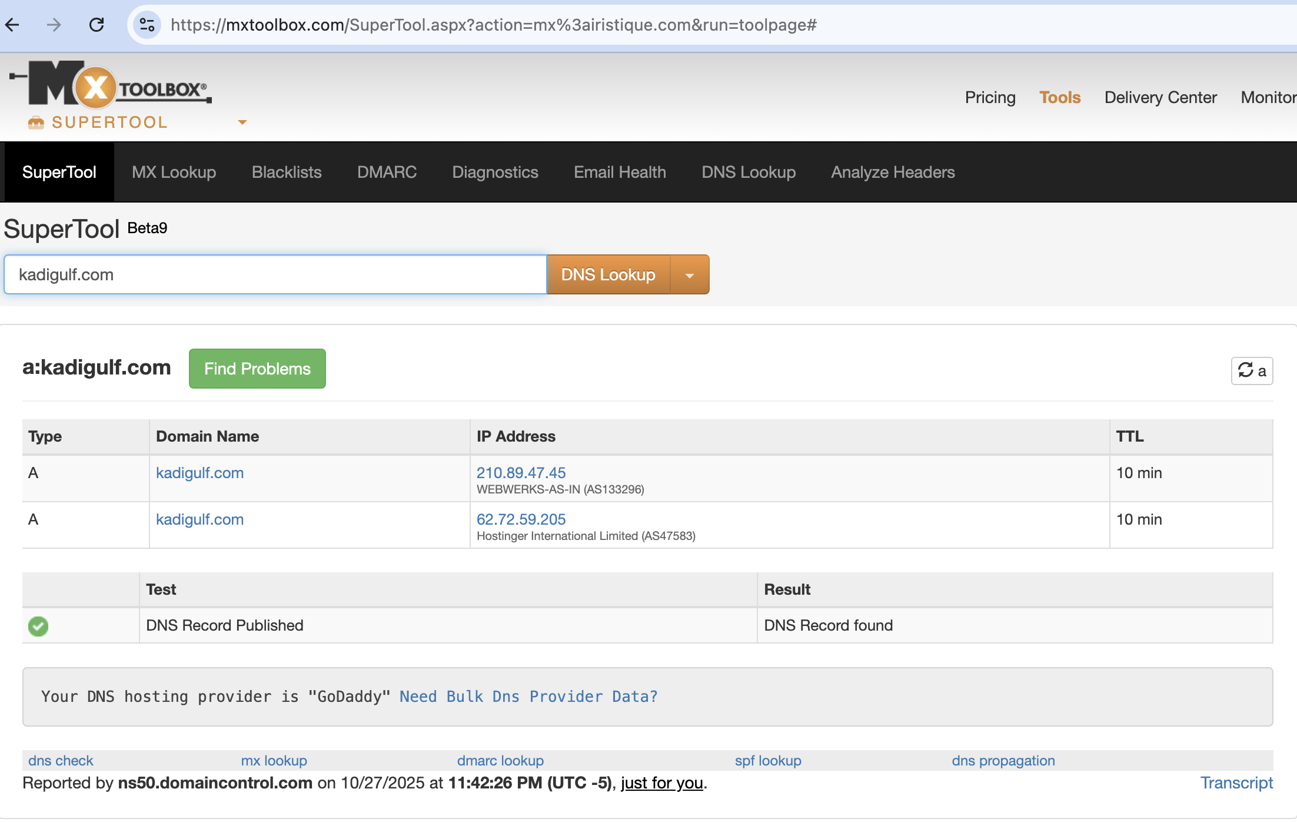
Task: Open the Blacklists tab
Action: [287, 173]
